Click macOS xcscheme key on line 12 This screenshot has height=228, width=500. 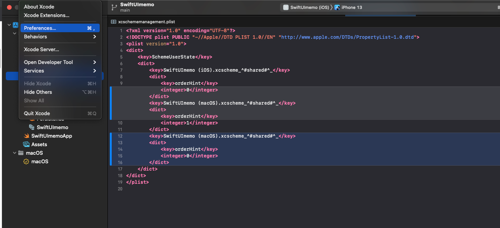[x=222, y=136]
